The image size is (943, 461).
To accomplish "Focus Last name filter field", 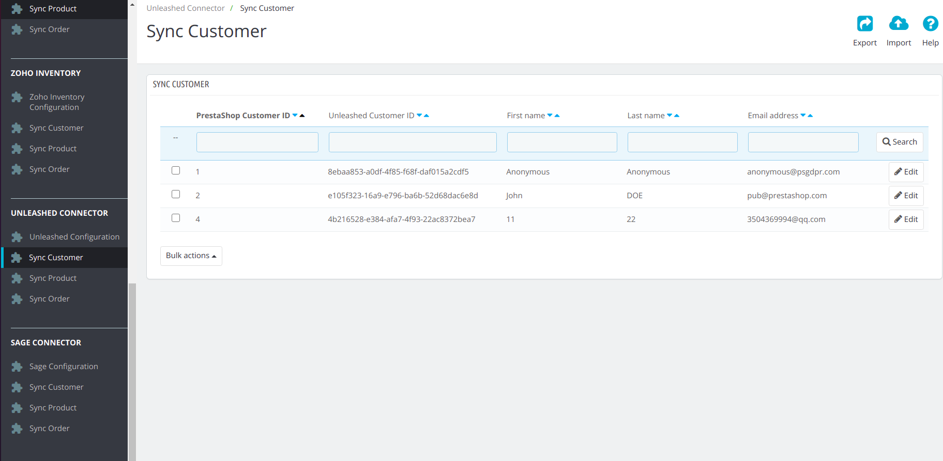I will tap(682, 142).
